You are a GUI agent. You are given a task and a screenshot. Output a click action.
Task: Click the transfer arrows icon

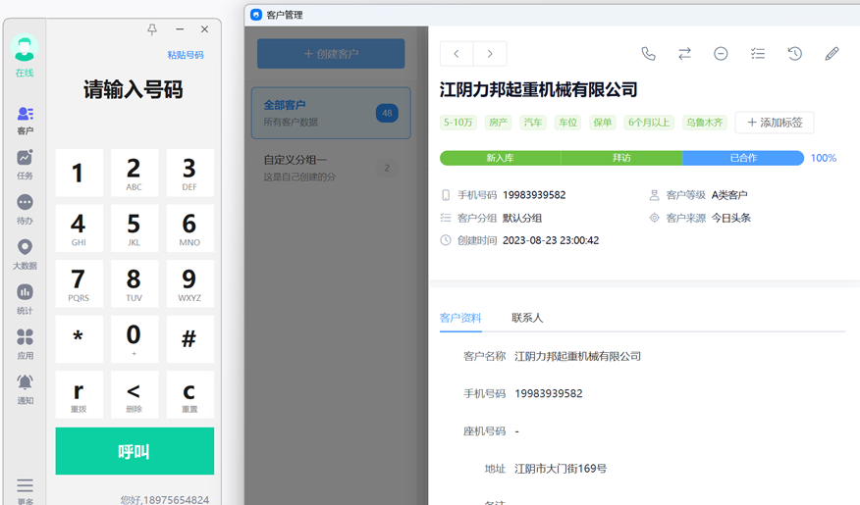tap(684, 54)
